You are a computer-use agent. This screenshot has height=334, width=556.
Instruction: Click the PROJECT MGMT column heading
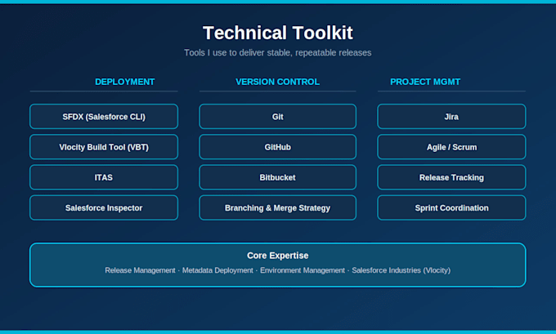425,82
